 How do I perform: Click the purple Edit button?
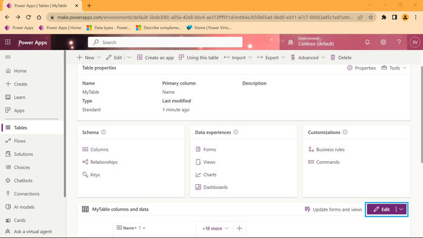[381, 209]
